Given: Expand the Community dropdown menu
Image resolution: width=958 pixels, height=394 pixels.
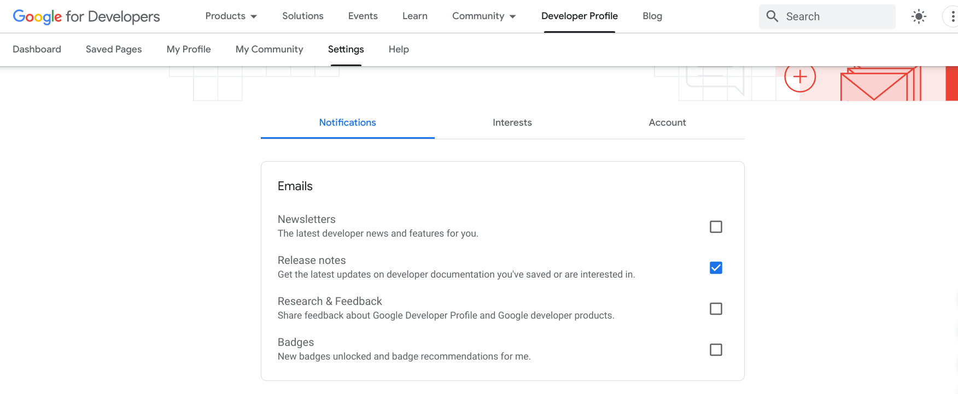Looking at the screenshot, I should click(x=484, y=16).
